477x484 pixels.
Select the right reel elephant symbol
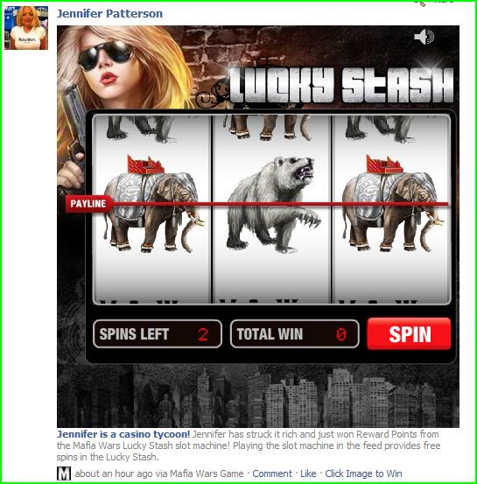(x=391, y=204)
